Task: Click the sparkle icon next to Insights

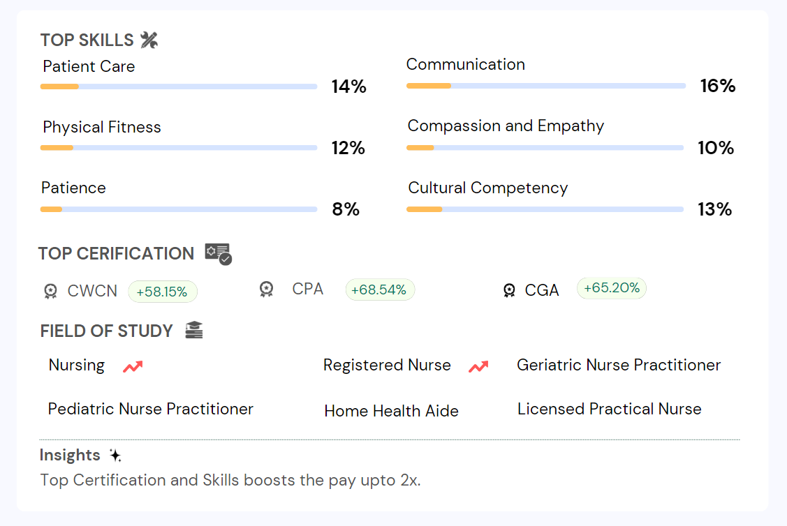Action: coord(115,455)
